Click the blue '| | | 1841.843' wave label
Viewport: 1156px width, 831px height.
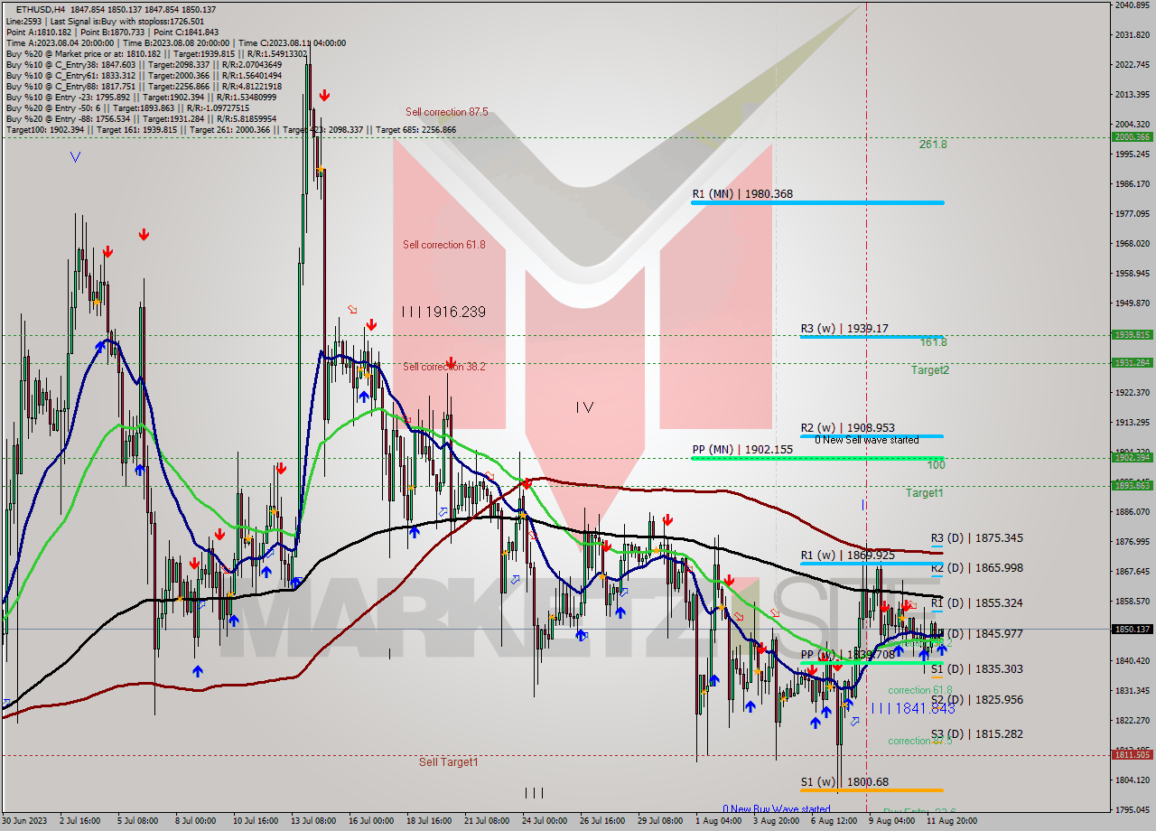pos(913,708)
